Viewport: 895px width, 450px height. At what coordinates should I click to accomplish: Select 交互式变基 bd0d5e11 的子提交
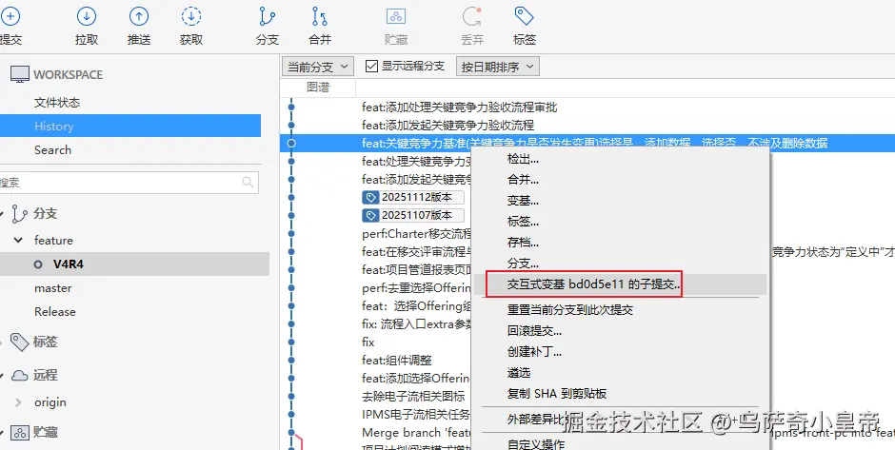(620, 284)
